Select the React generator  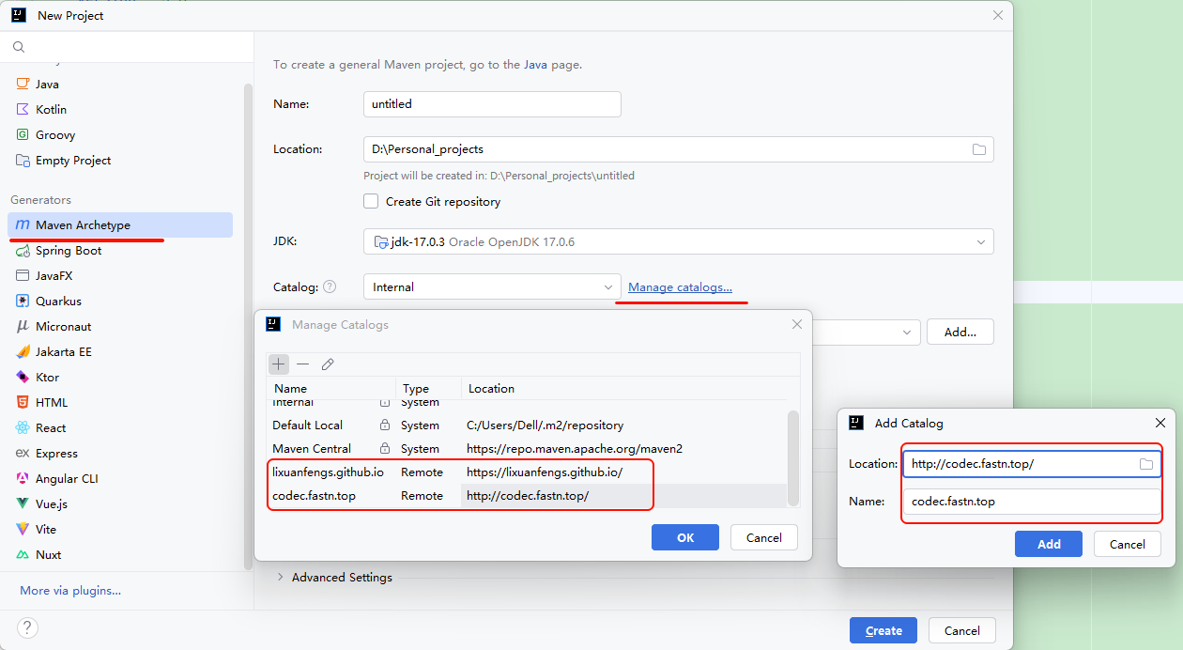[120, 427]
